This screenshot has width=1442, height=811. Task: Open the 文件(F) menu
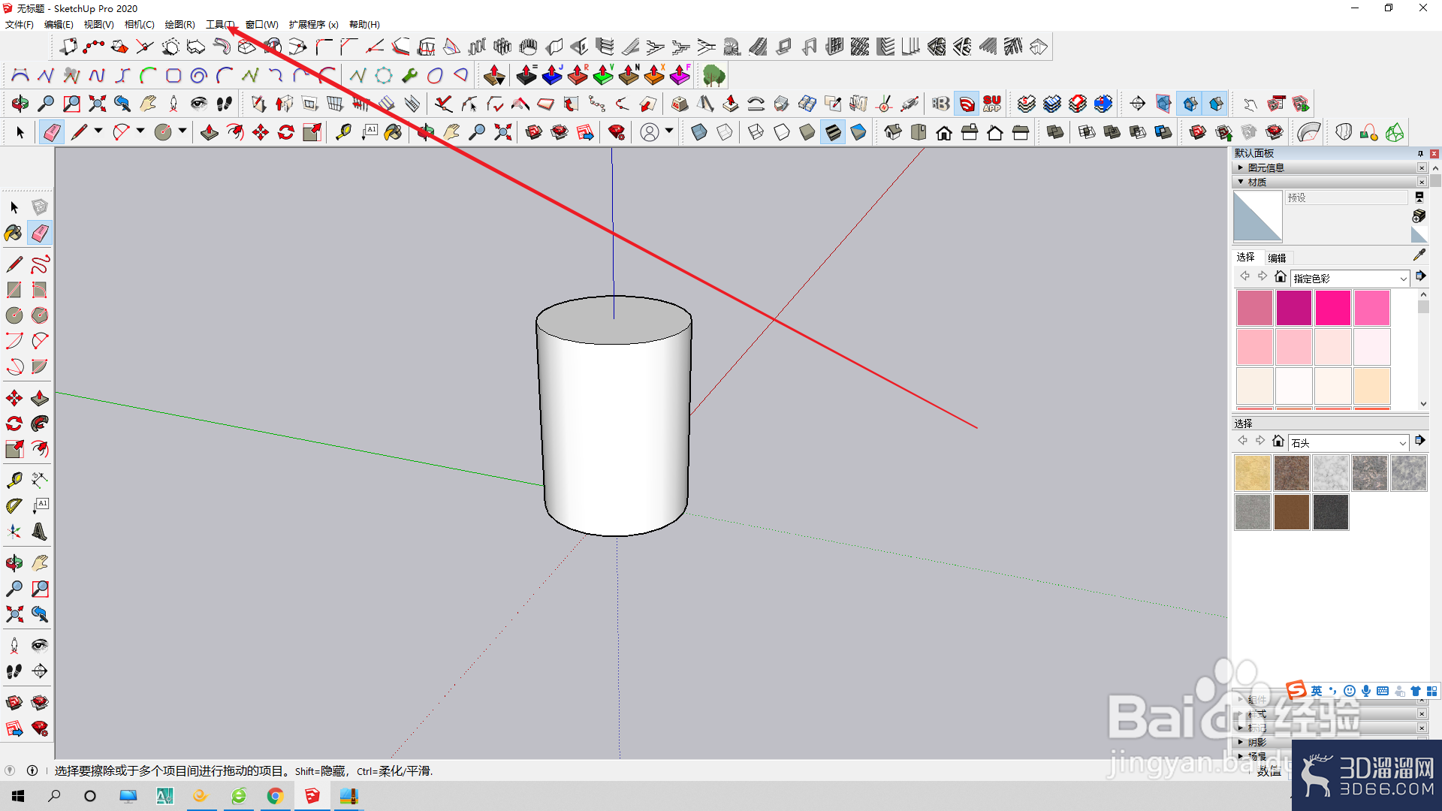20,25
